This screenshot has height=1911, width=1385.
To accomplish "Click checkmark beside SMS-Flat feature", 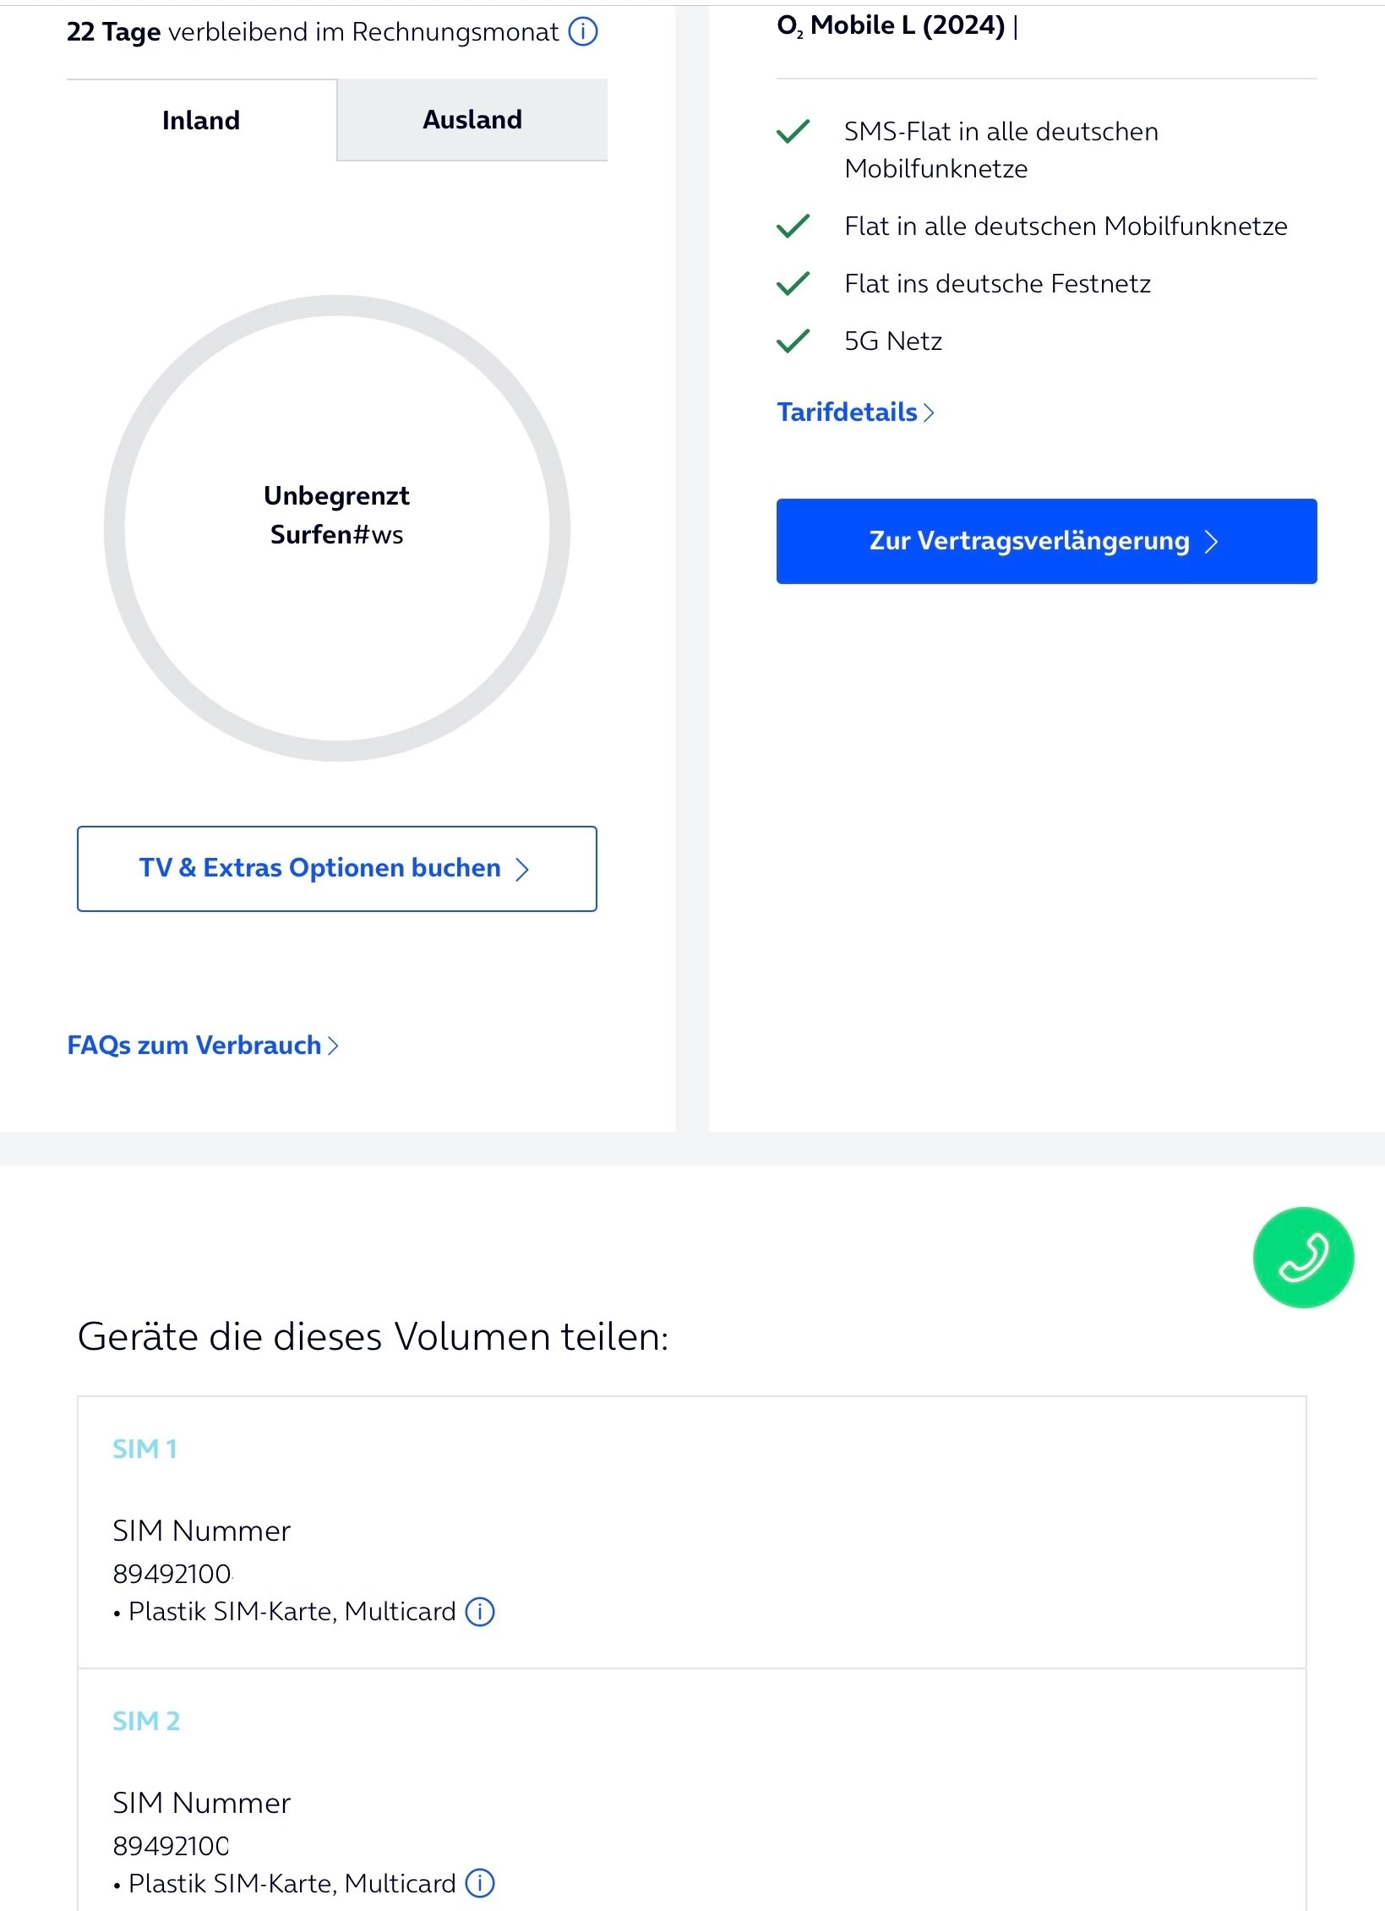I will (793, 132).
